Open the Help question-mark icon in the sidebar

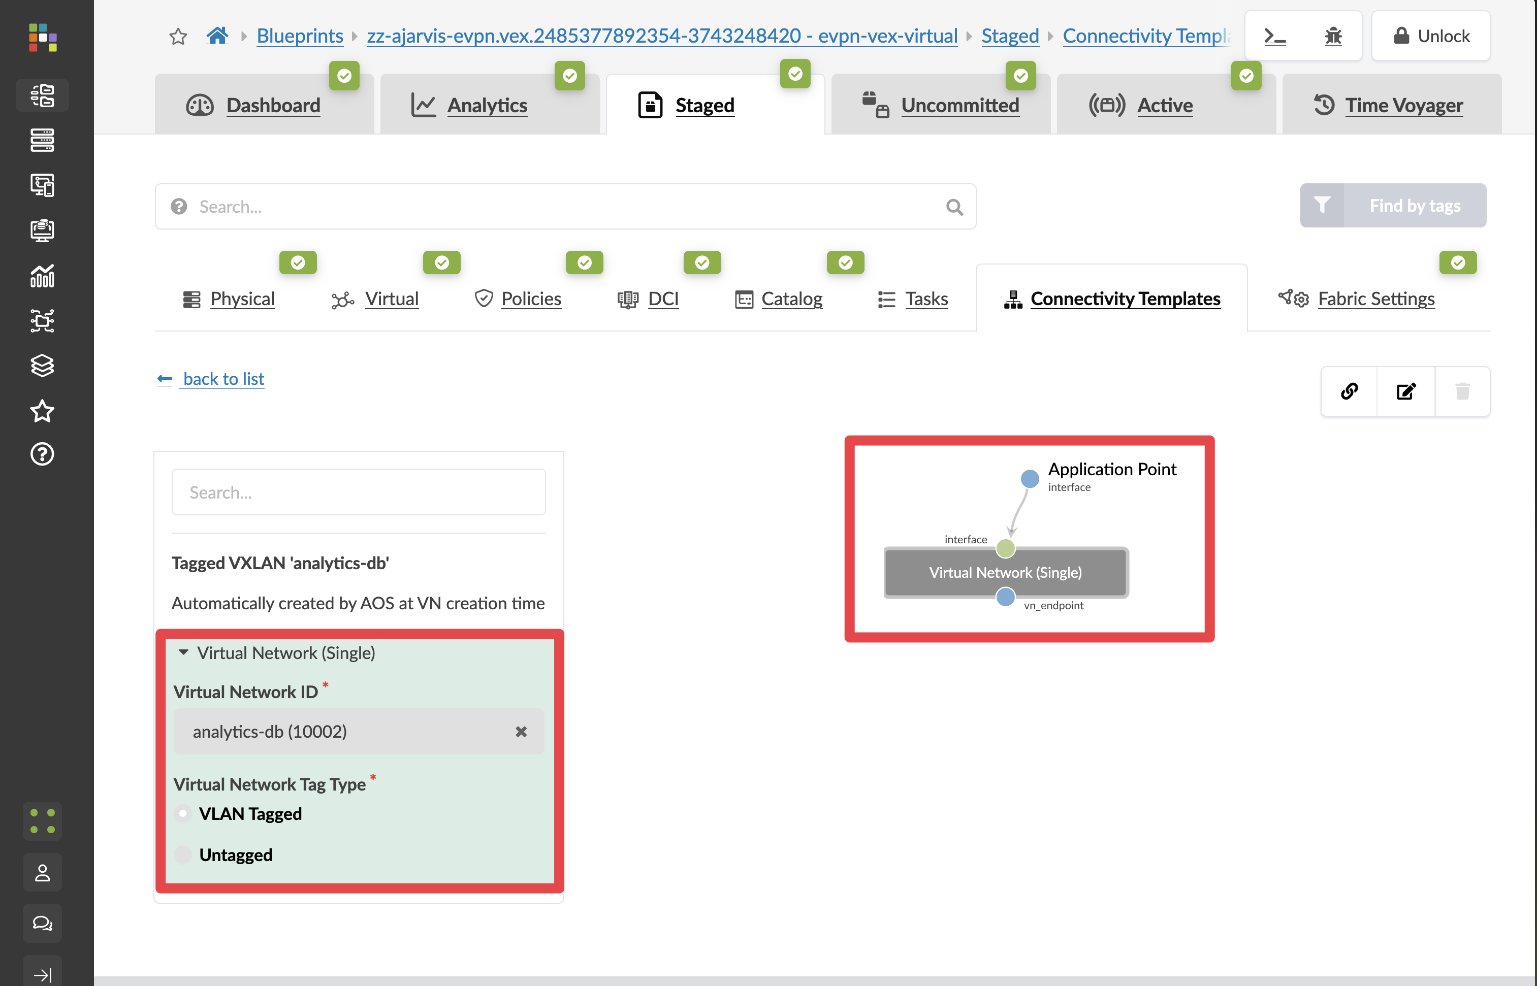[42, 454]
